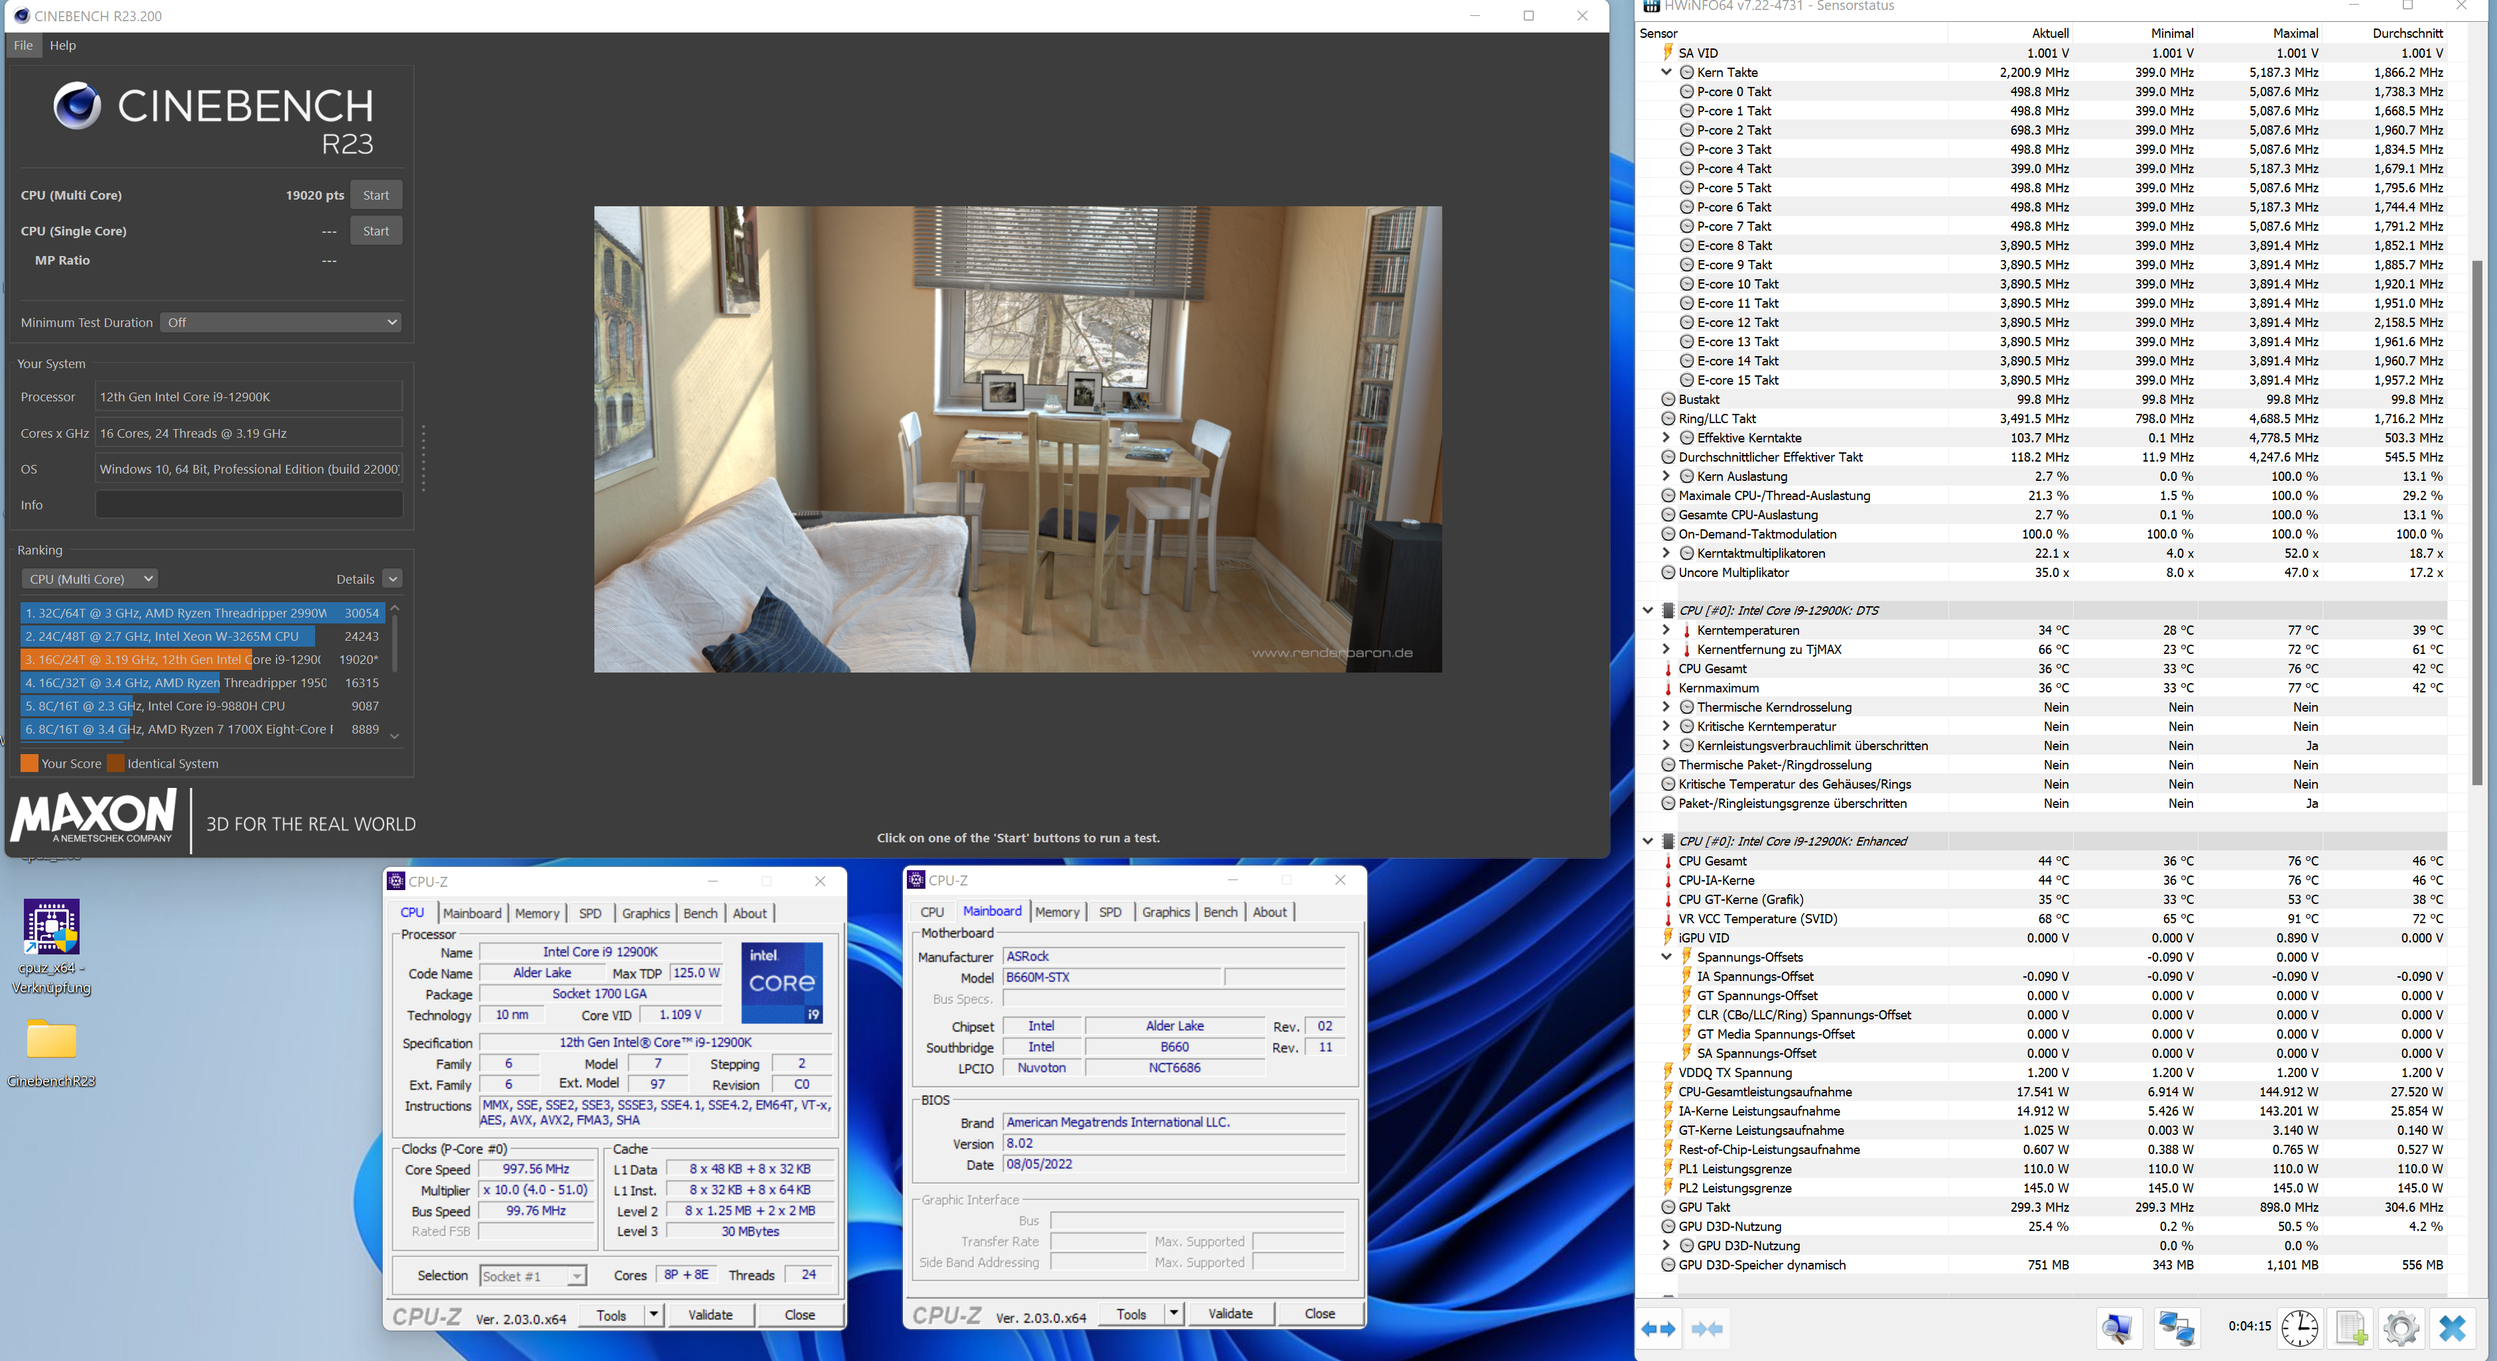2497x1361 pixels.
Task: Toggle the Your Score legend marker
Action: pos(29,764)
